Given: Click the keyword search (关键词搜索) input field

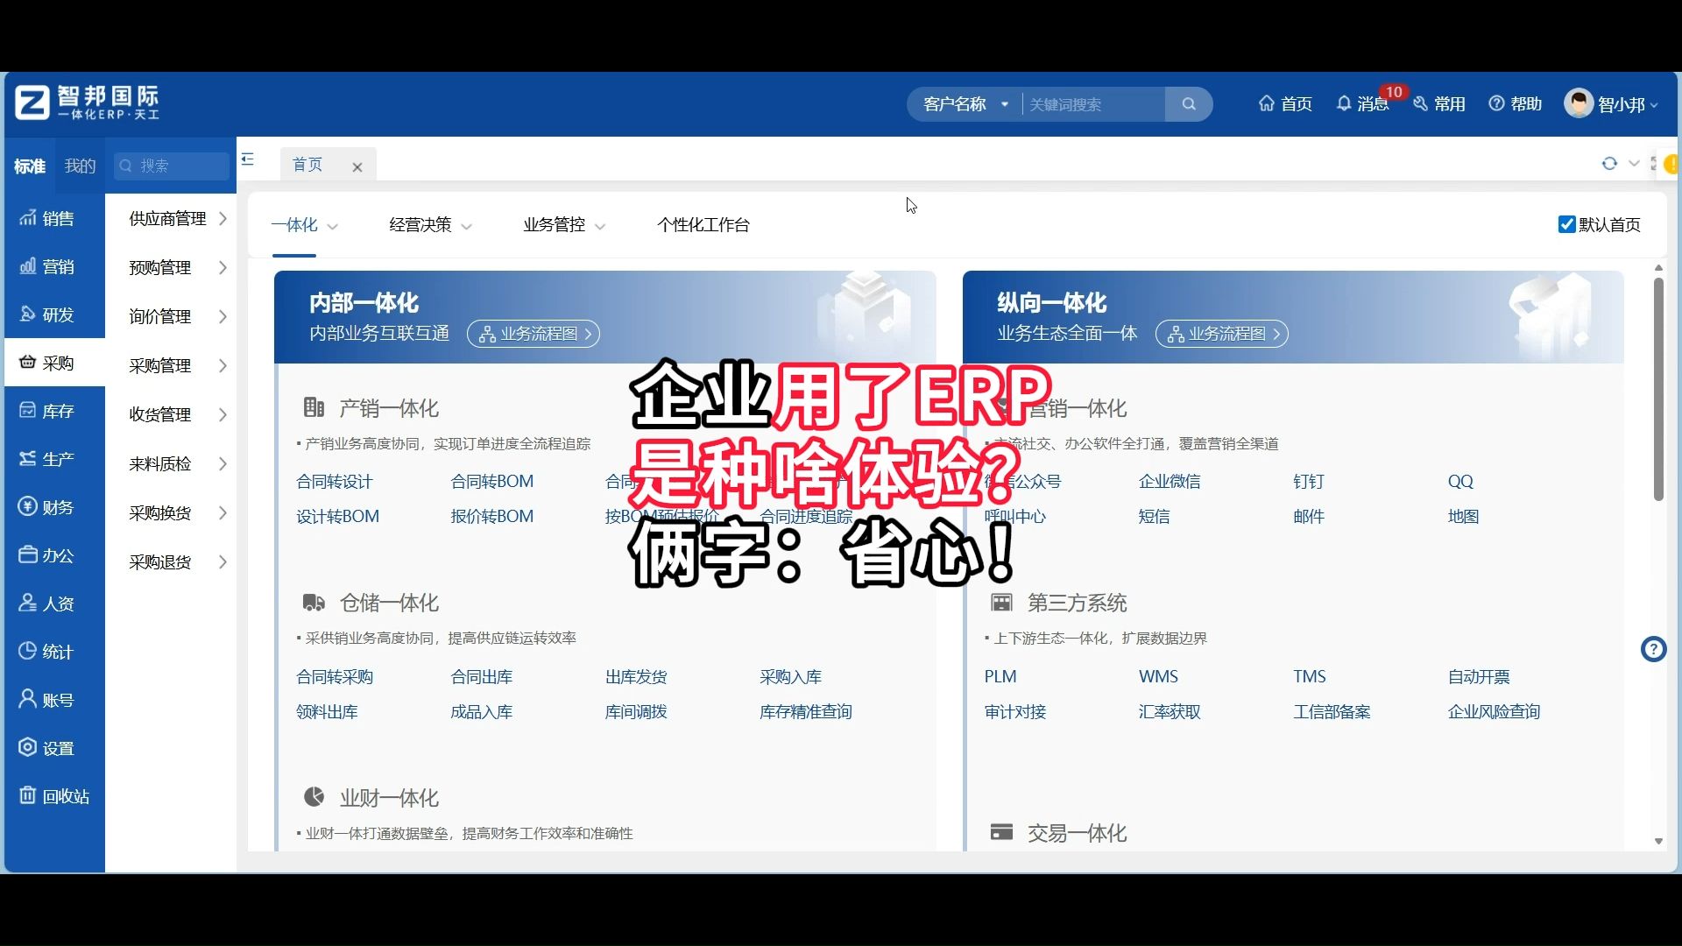Looking at the screenshot, I should [x=1092, y=104].
